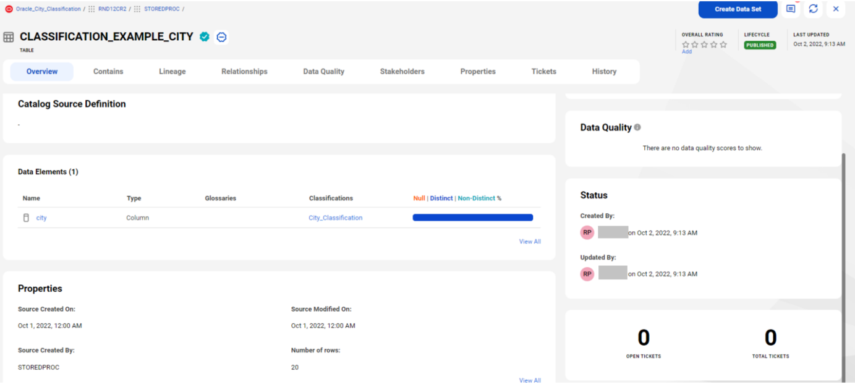Click the Name column header
Image resolution: width=855 pixels, height=387 pixels.
32,198
